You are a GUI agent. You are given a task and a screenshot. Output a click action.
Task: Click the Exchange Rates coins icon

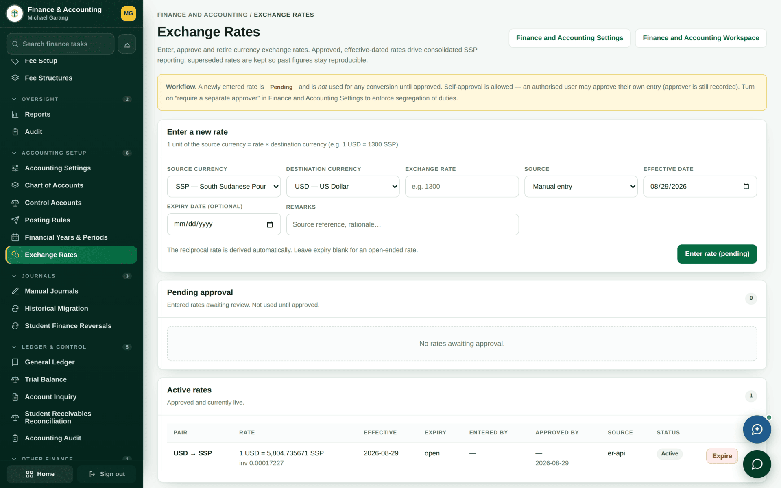pos(15,255)
